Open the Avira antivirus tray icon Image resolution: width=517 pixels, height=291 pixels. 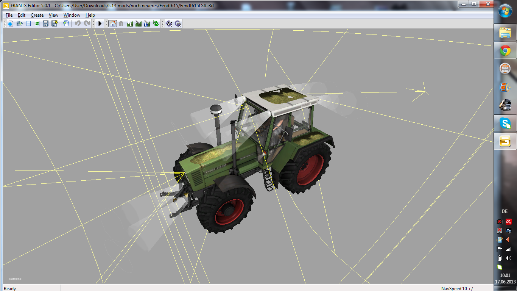click(509, 222)
